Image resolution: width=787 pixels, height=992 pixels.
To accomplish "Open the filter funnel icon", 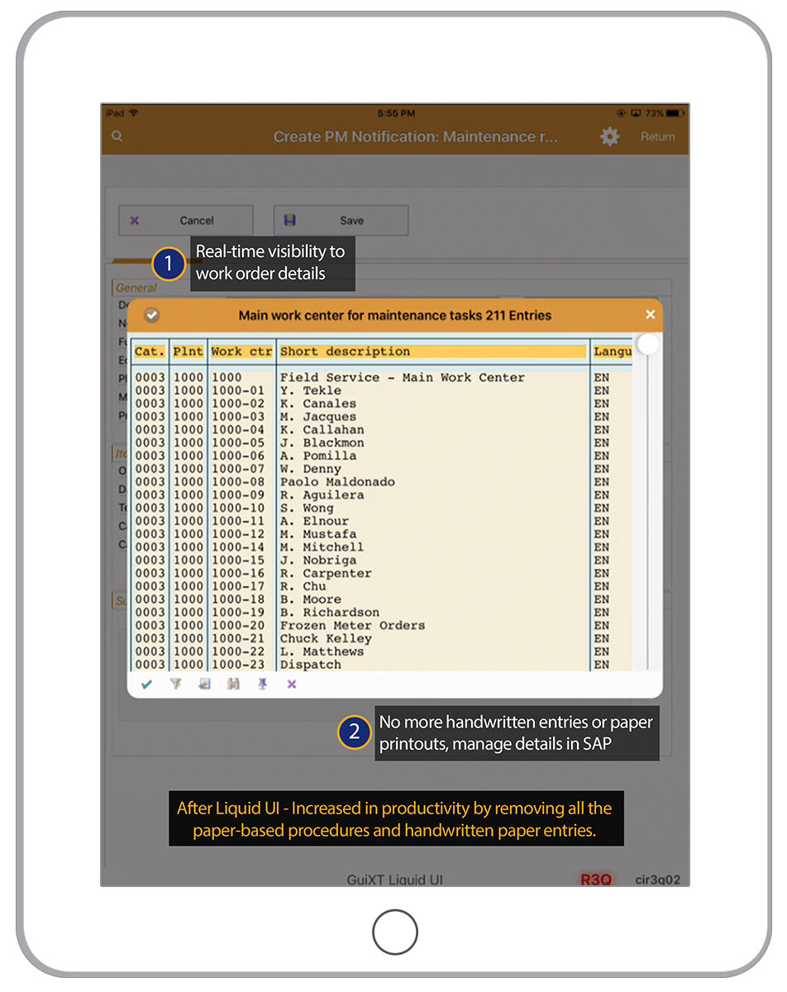I will [175, 684].
